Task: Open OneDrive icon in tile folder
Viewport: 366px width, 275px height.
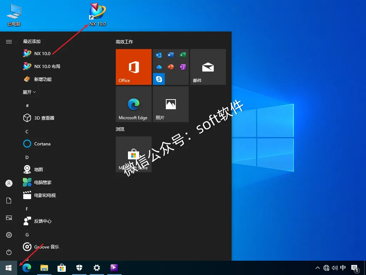Action: (159, 67)
